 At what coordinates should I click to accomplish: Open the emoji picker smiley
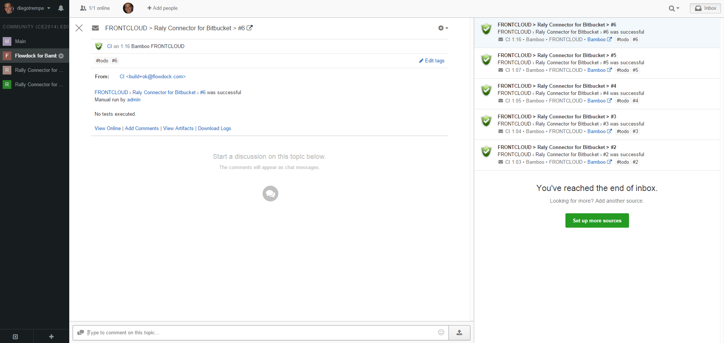coord(441,332)
